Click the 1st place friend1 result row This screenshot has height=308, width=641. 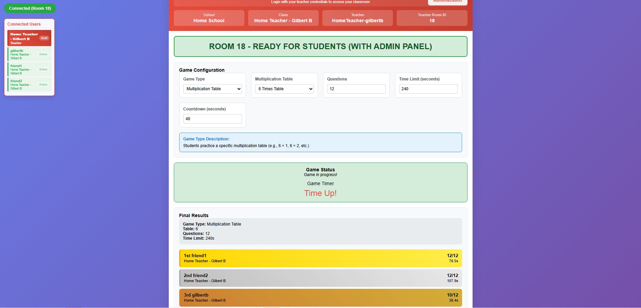(320, 258)
